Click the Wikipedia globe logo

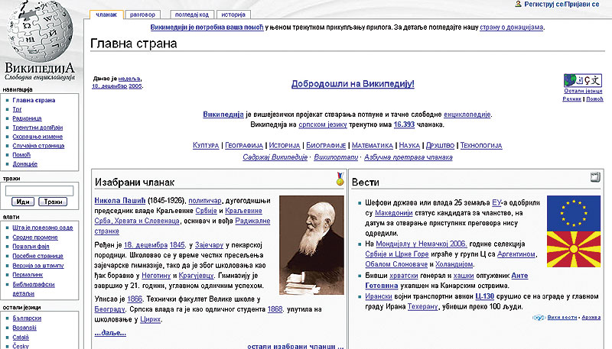39,31
